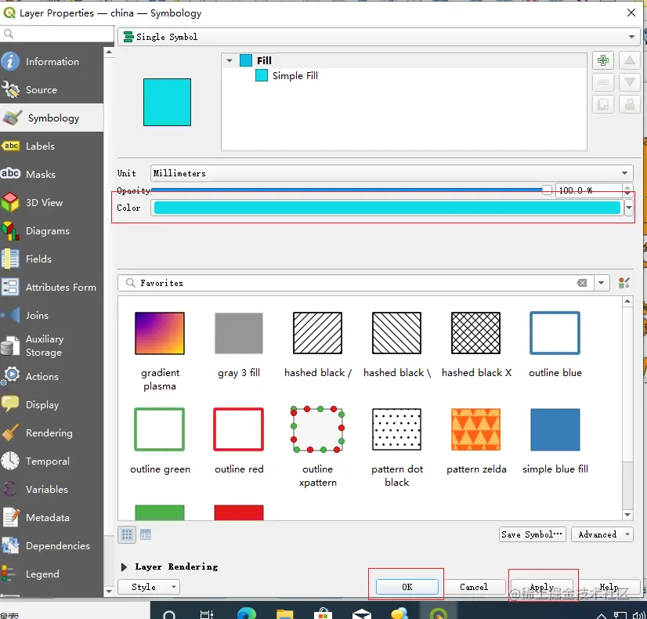Select the outline xpattern symbol

pyautogui.click(x=317, y=429)
